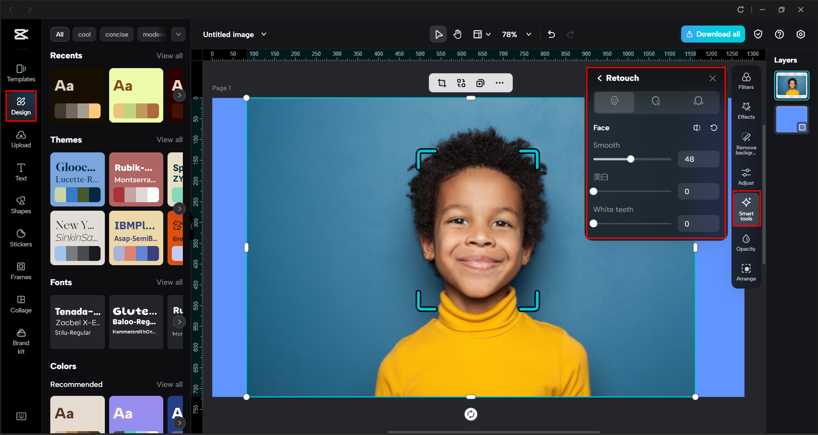Select the Crop tool above the image
Image resolution: width=818 pixels, height=435 pixels.
pos(442,83)
